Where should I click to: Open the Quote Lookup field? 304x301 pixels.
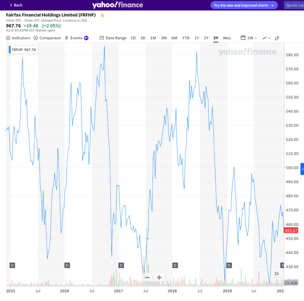click(x=294, y=5)
